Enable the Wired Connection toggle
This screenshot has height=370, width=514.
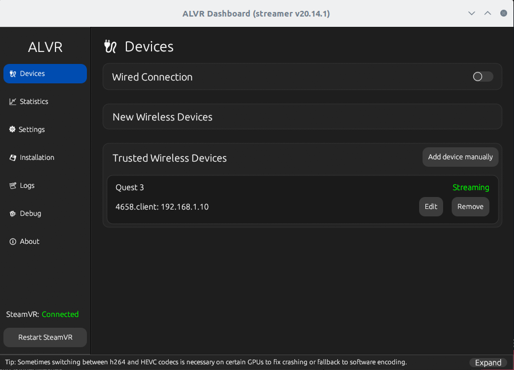pos(482,77)
